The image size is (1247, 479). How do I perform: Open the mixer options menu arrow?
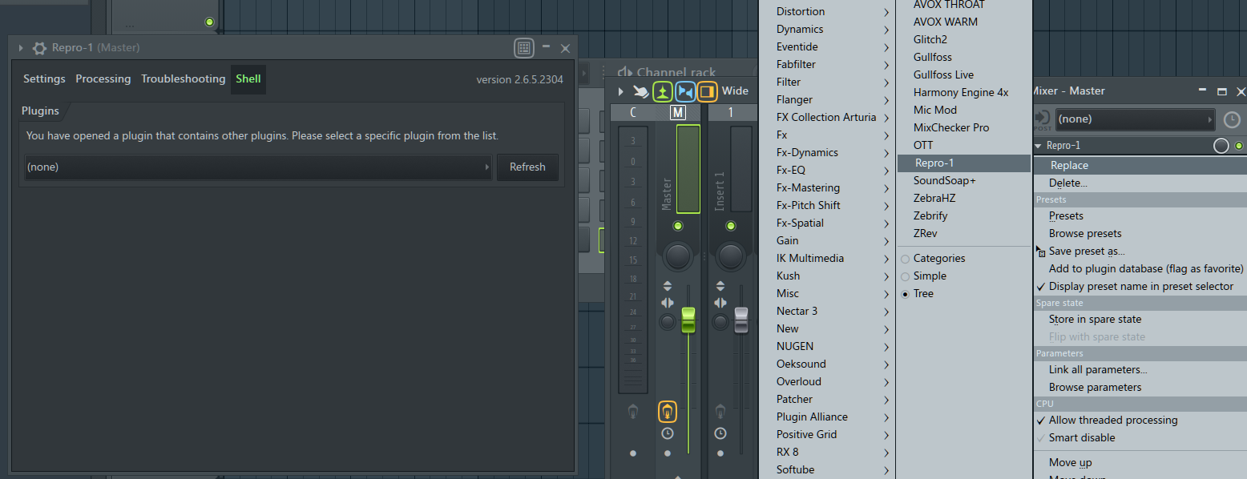coord(621,91)
